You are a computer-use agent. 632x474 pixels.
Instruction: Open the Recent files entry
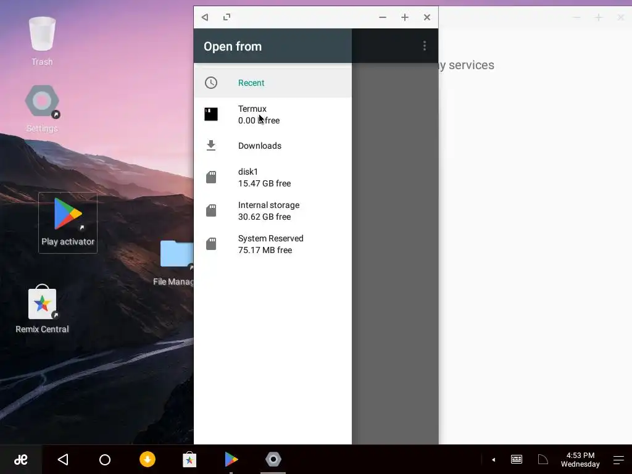(x=272, y=83)
